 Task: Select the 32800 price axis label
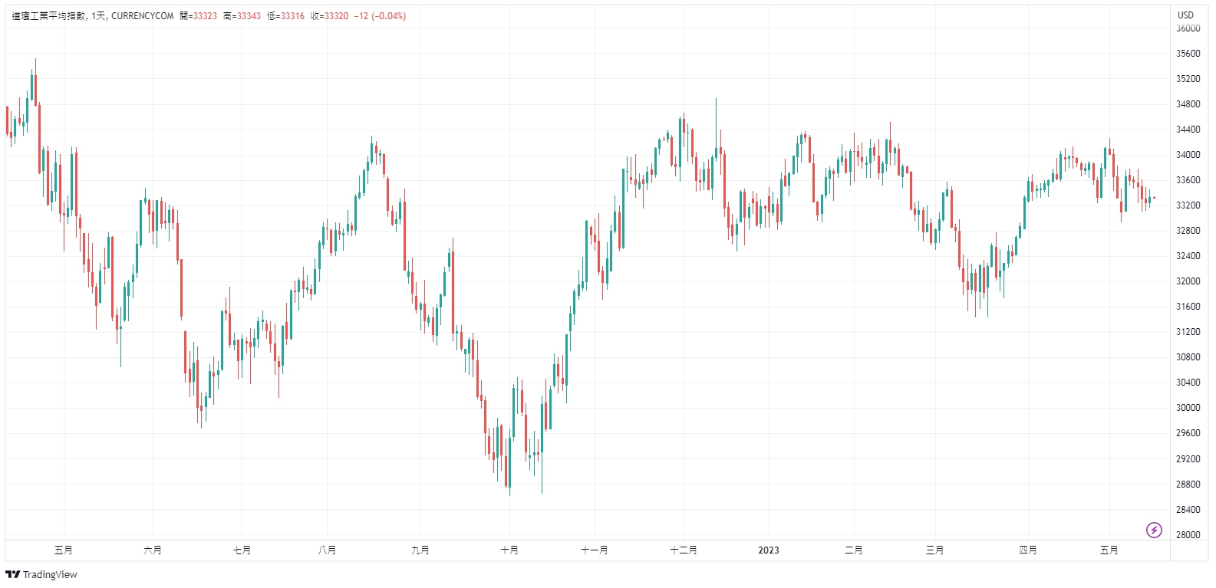click(x=1188, y=231)
